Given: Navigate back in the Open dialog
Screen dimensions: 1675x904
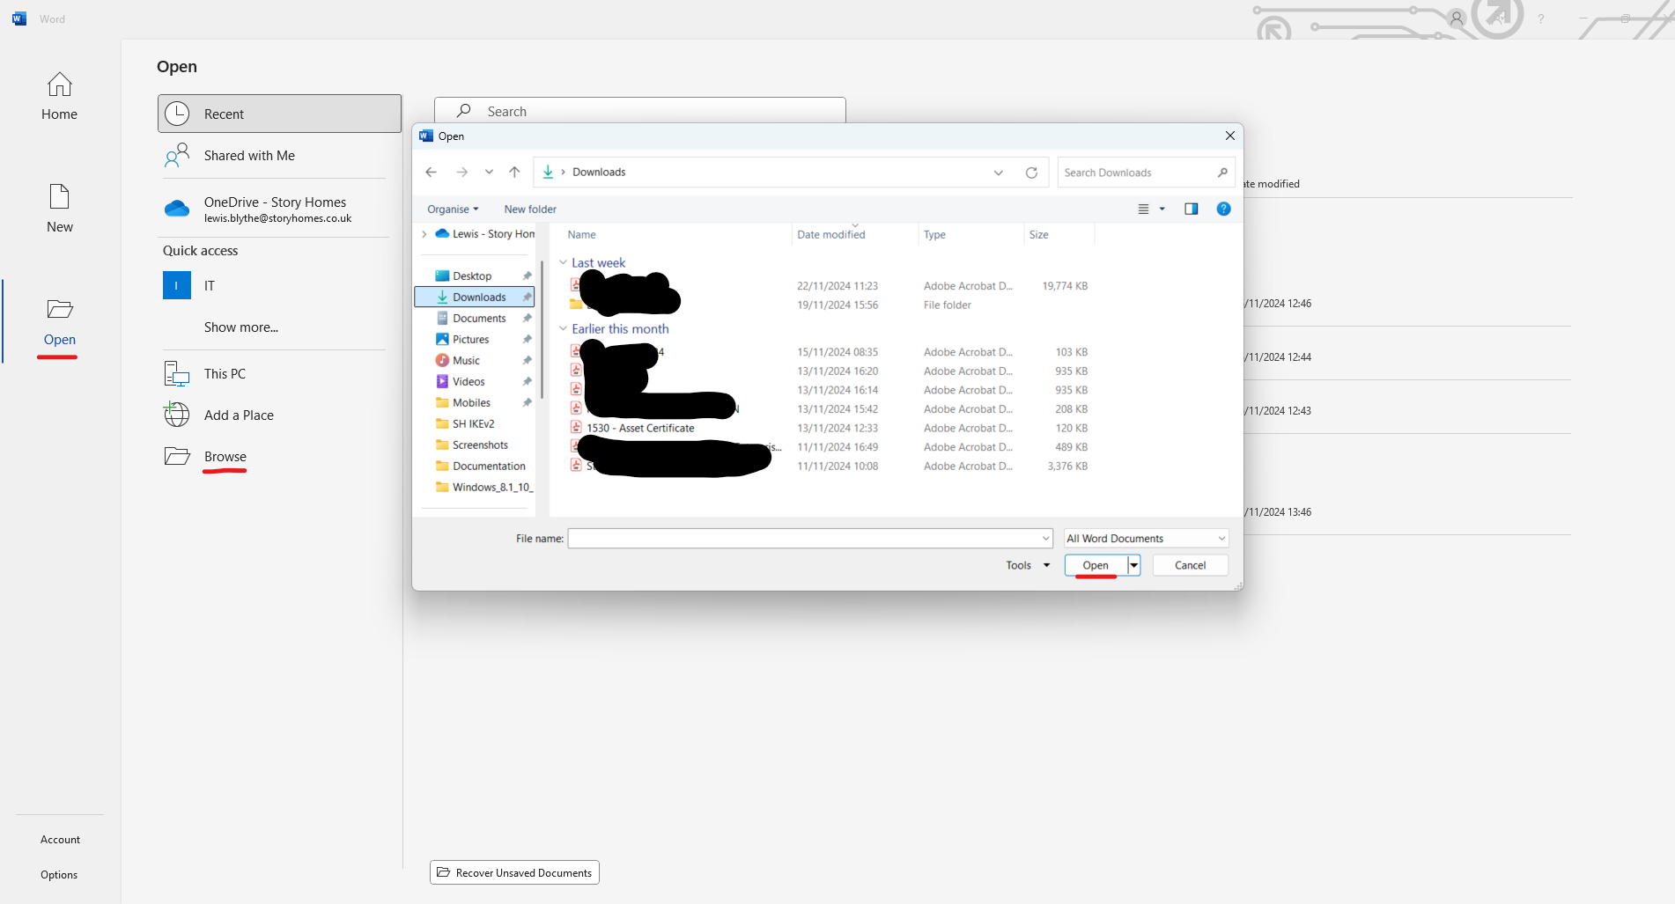Looking at the screenshot, I should [x=432, y=173].
